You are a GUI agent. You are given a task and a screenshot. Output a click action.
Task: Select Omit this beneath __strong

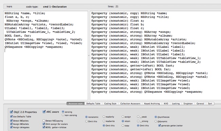(x=138, y=125)
